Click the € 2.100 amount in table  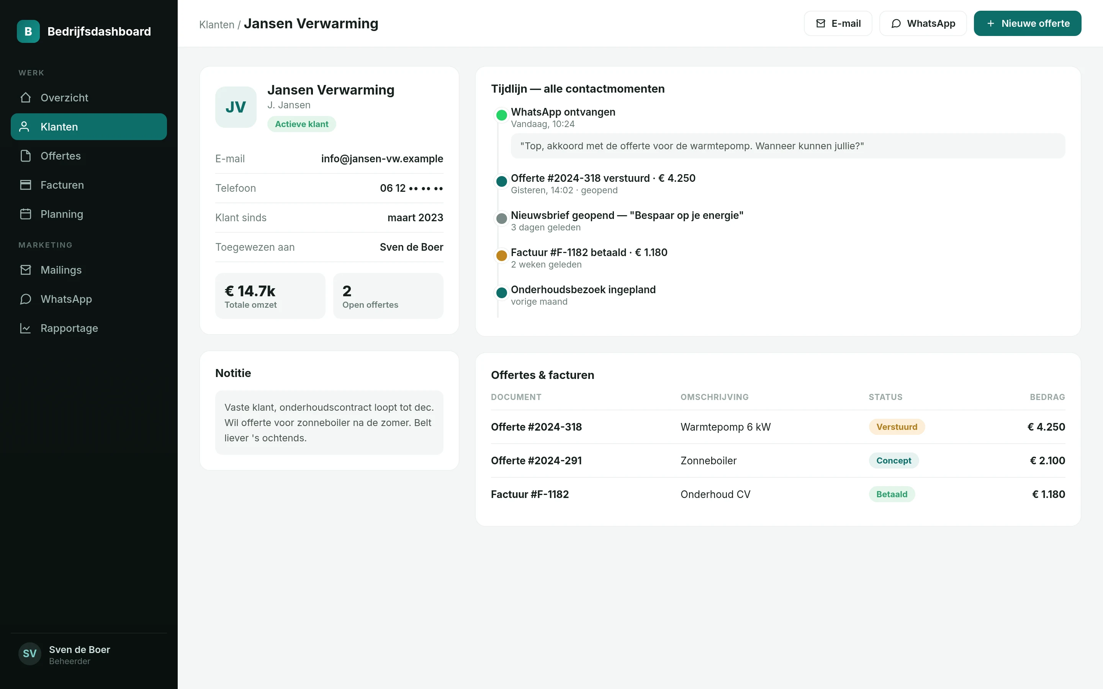pyautogui.click(x=1047, y=461)
